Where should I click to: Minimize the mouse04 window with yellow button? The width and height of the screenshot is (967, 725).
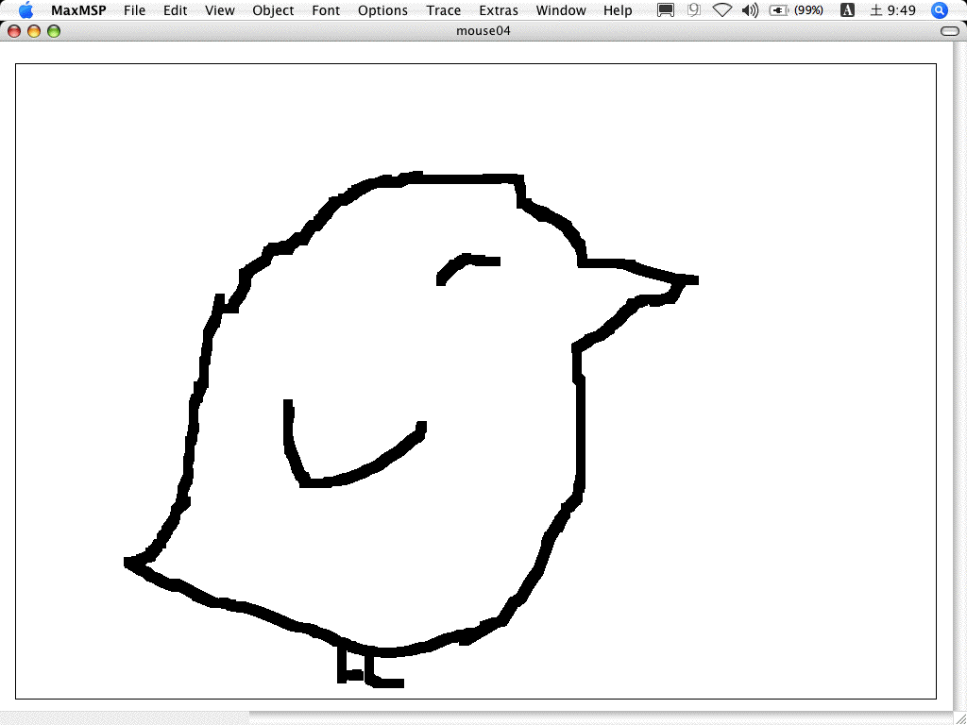pos(34,31)
